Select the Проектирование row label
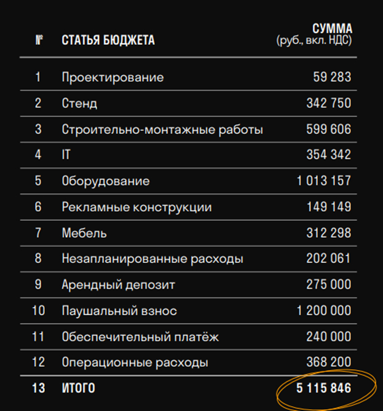The image size is (383, 411). [x=113, y=77]
